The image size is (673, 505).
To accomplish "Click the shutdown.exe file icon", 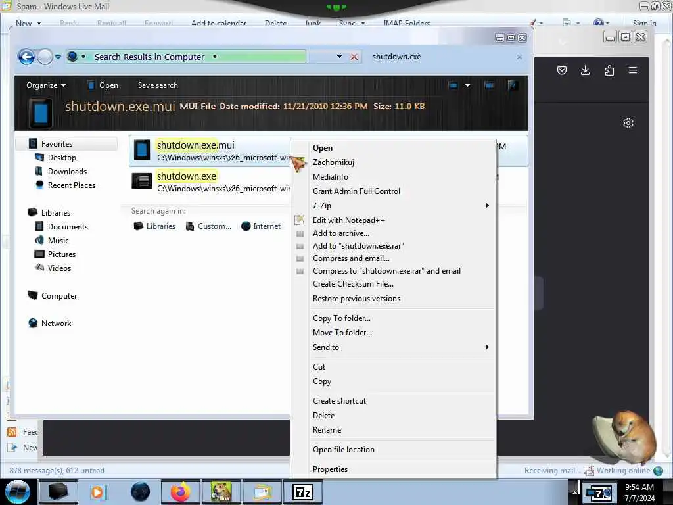I will [142, 181].
